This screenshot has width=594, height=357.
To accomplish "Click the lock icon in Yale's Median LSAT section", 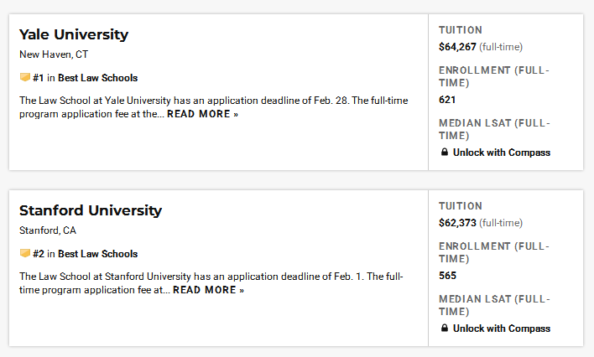I will (x=445, y=153).
